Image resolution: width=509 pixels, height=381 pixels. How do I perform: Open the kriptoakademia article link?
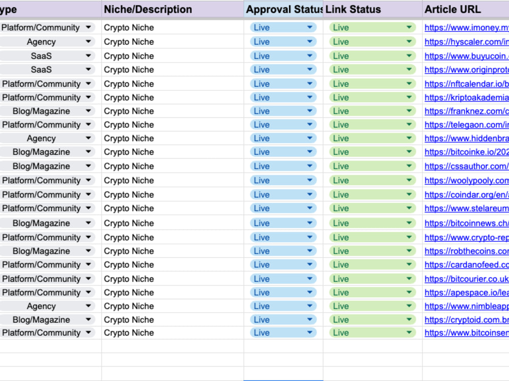pyautogui.click(x=466, y=98)
